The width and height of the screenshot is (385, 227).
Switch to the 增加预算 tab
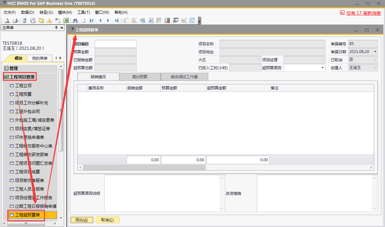click(140, 77)
